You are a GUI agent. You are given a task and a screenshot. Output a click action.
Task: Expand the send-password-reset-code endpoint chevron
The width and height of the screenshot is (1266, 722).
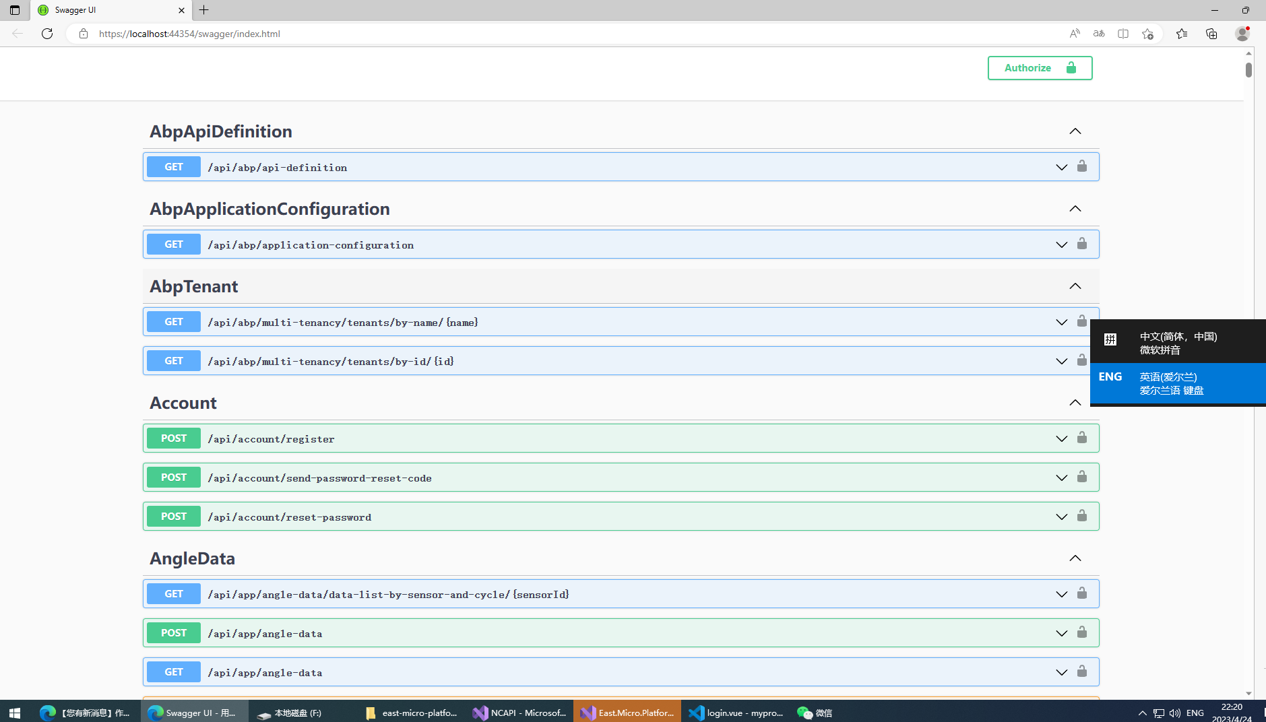tap(1061, 478)
